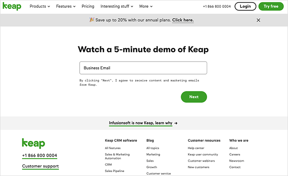The height and width of the screenshot is (176, 288).
Task: Open the Help center link
Action: tap(196, 148)
